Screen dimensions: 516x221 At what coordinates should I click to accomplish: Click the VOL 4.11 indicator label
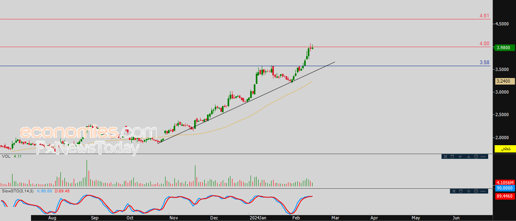pyautogui.click(x=11, y=156)
